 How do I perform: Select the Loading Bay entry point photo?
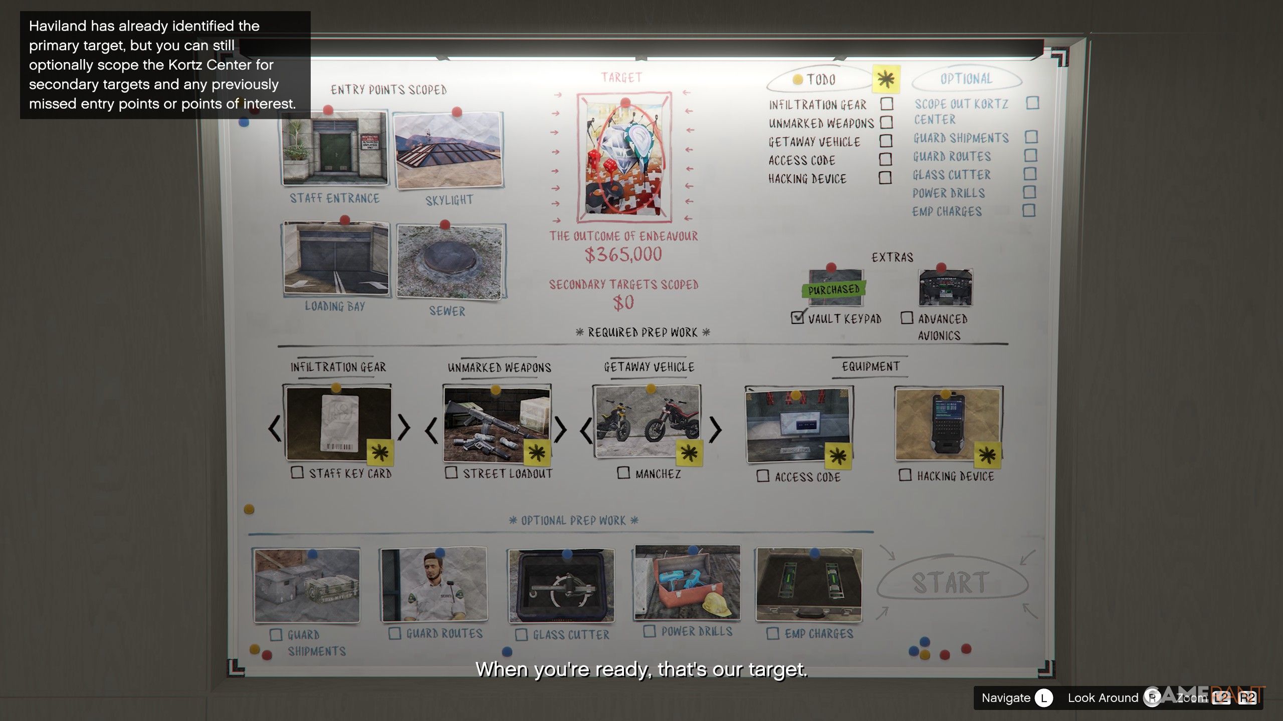click(336, 258)
